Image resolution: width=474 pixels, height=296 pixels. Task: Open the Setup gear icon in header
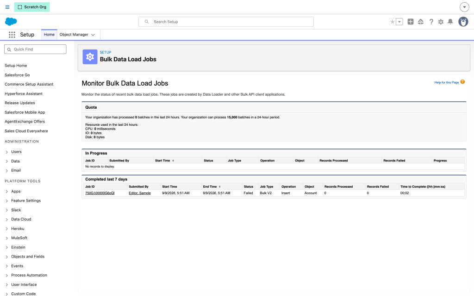(441, 22)
